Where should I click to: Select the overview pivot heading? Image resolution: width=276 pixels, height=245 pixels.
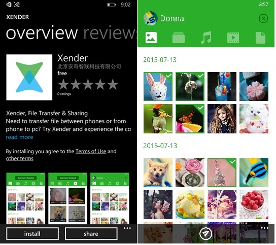tap(42, 33)
